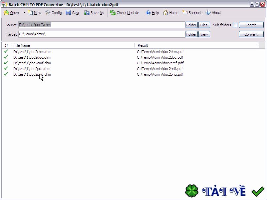The height and width of the screenshot is (200, 267).
Task: Click the Target Folder button
Action: click(191, 34)
